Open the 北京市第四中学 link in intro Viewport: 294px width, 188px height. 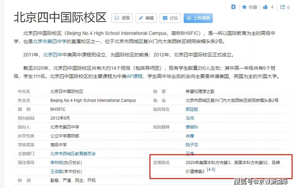point(50,41)
